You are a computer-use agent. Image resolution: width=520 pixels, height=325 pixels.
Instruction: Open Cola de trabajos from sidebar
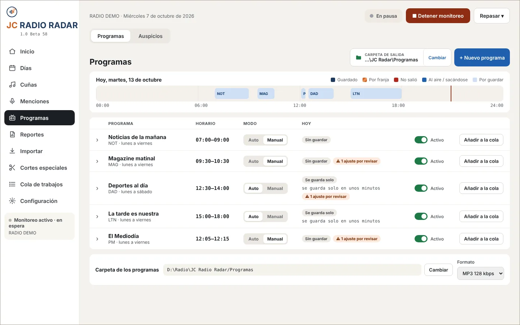point(39,185)
